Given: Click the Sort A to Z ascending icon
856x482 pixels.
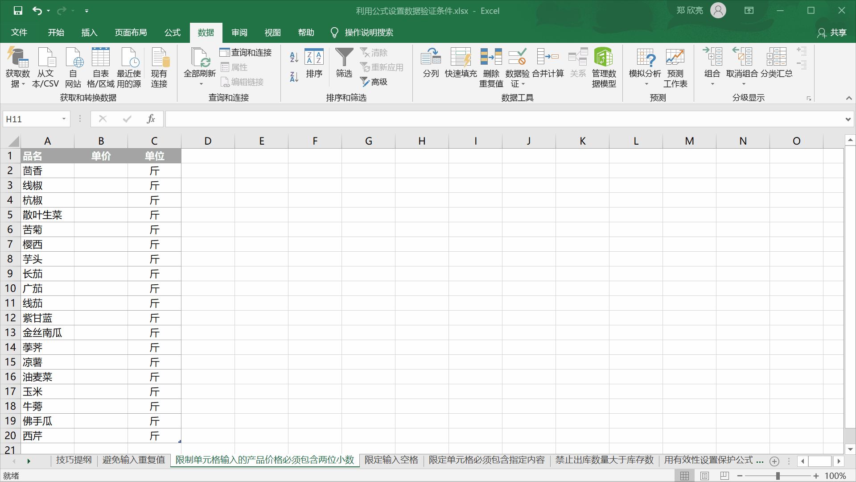Looking at the screenshot, I should pyautogui.click(x=294, y=57).
